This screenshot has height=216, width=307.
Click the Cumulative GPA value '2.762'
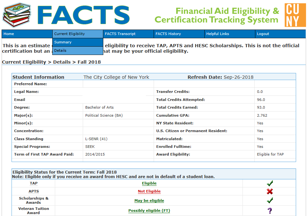click(262, 115)
